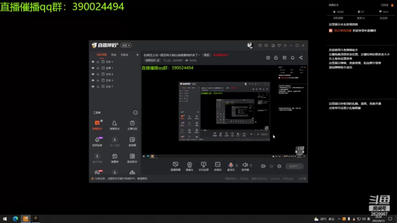Open the feedback chat icon in title bar
397x223 pixels.
[x=266, y=46]
